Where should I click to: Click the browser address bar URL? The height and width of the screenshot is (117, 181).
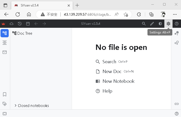click(87, 14)
